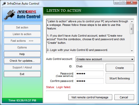Open the Options section
Image resolution: width=139 pixels, height=105 pixels.
(x=22, y=47)
